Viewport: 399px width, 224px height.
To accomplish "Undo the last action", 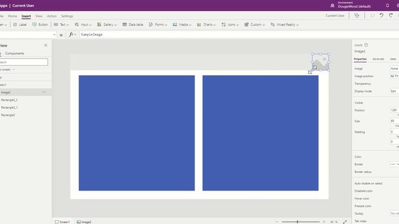I will 382,16.
